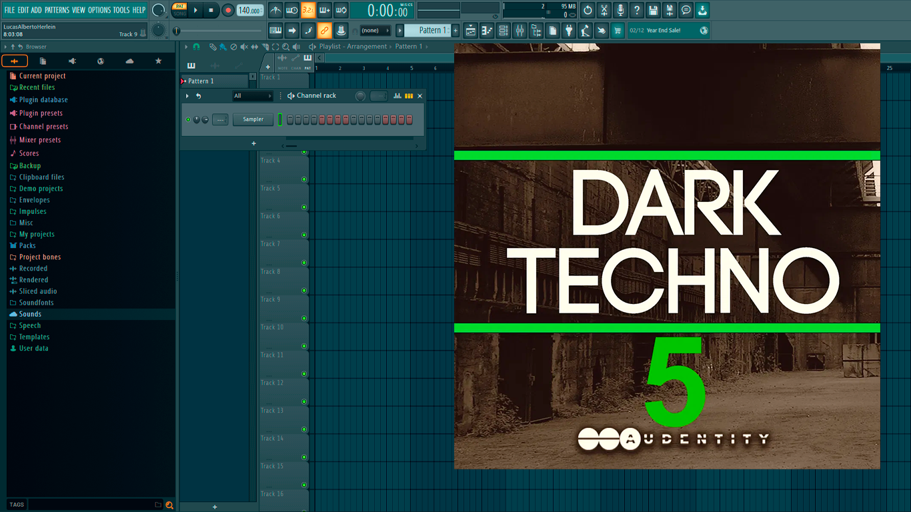
Task: Stop playback
Action: coord(211,10)
